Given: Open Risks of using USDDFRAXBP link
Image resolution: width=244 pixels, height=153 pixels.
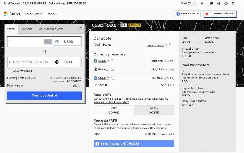Looking at the screenshot, I should tap(134, 143).
